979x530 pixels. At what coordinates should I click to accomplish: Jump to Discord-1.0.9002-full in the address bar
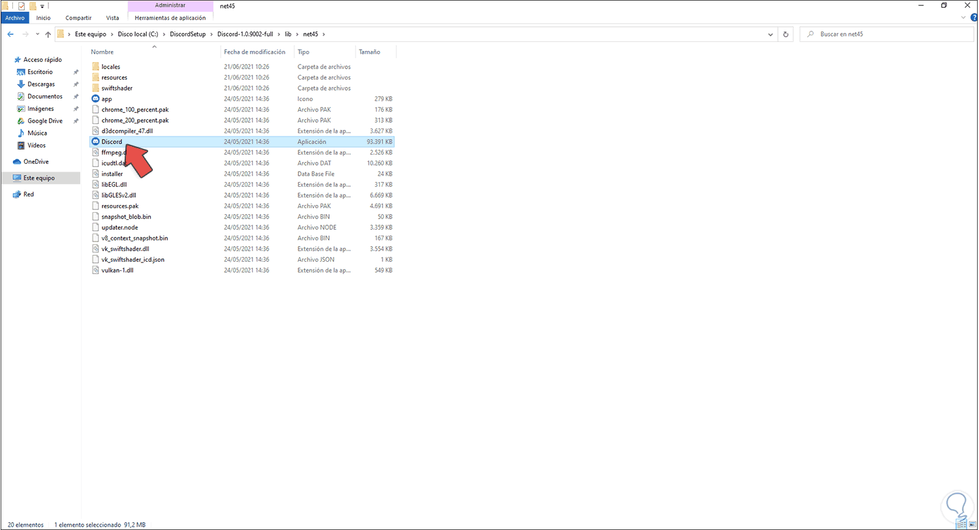245,34
